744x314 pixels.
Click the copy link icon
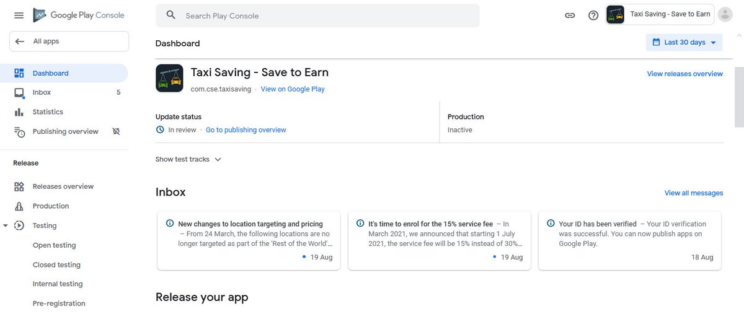[570, 15]
